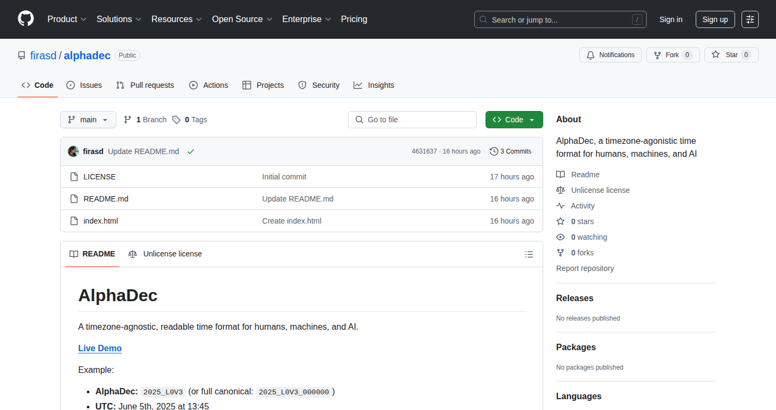
Task: Click the Sign up button
Action: pyautogui.click(x=715, y=19)
